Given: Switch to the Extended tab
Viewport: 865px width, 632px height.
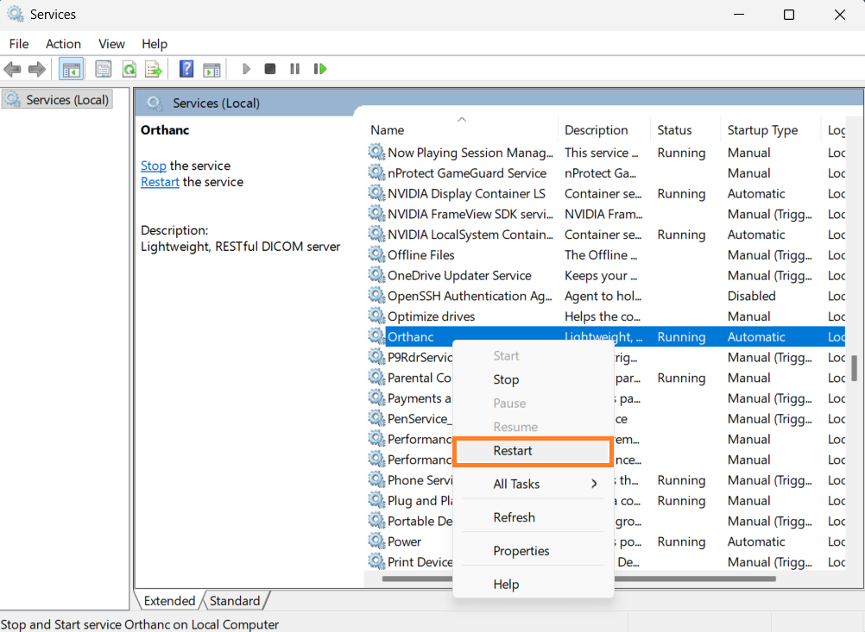Looking at the screenshot, I should pyautogui.click(x=169, y=601).
